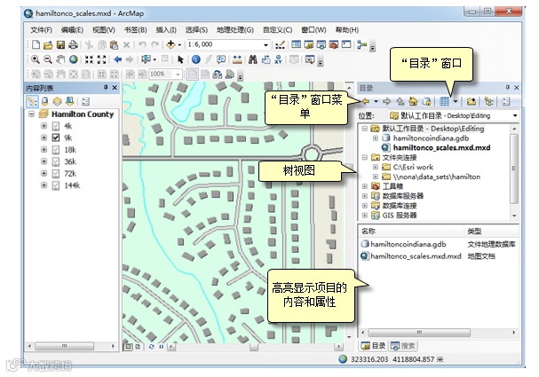The image size is (539, 377).
Task: Zoom to full extent globe
Action: click(73, 59)
